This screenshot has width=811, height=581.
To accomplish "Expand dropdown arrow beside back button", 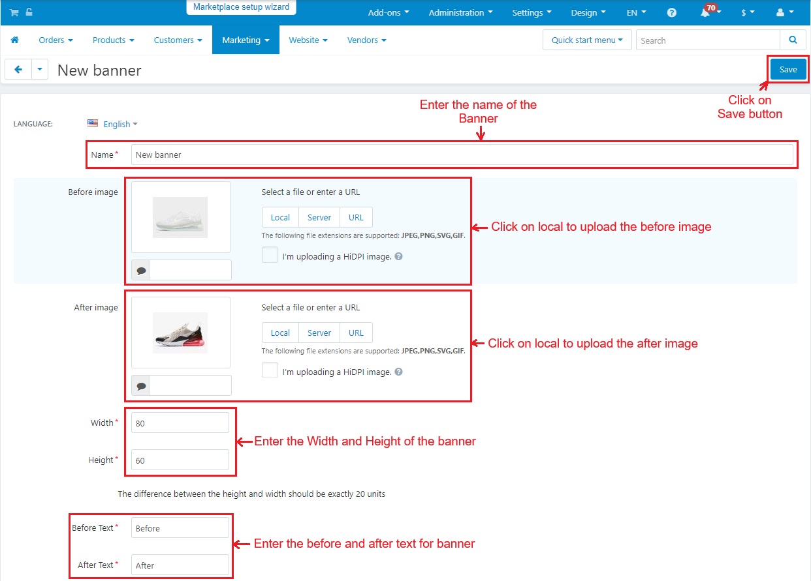I will coord(40,70).
